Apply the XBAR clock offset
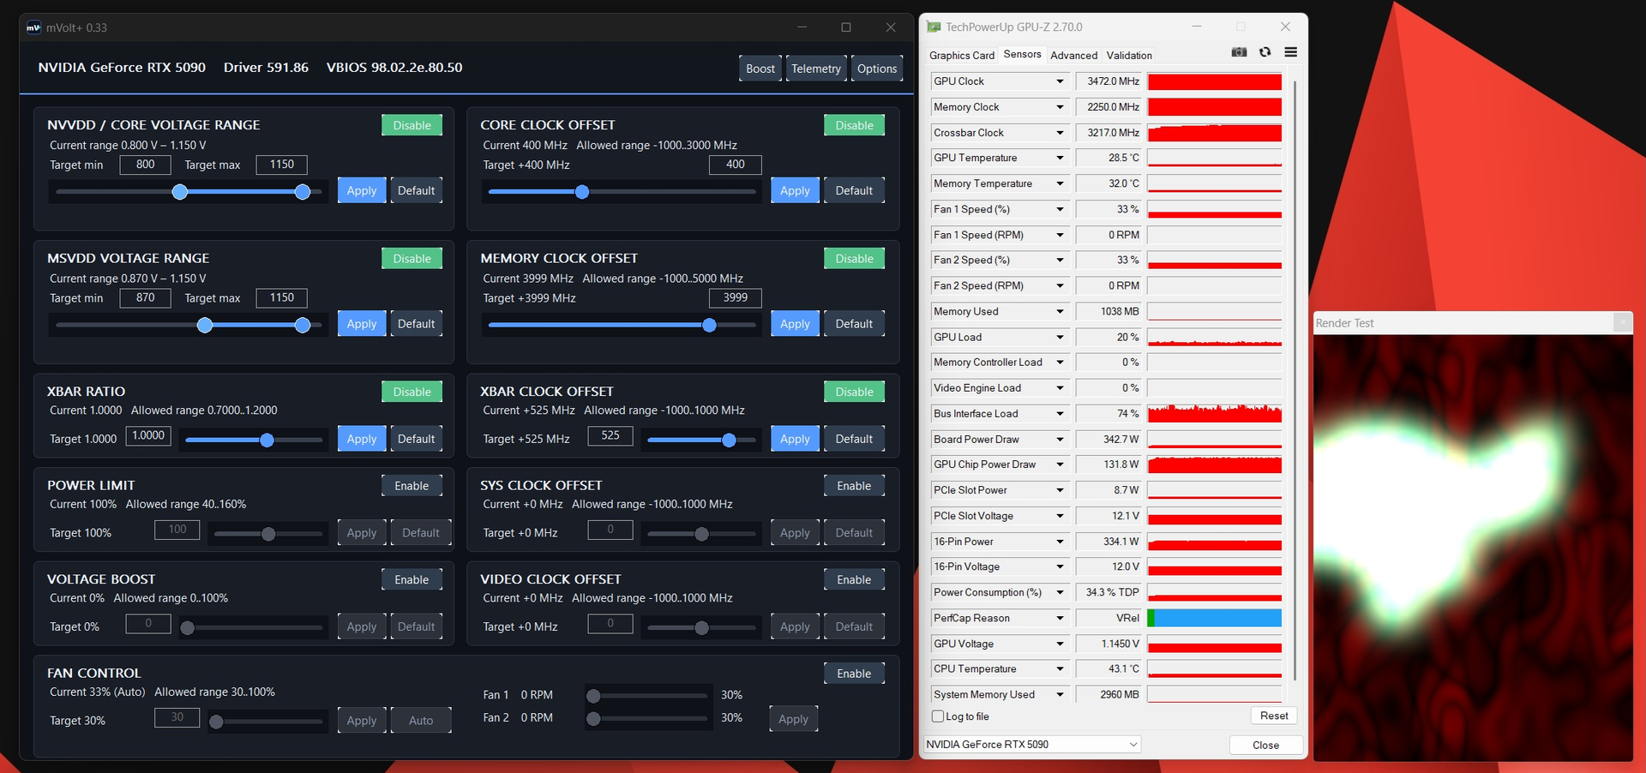 click(795, 439)
